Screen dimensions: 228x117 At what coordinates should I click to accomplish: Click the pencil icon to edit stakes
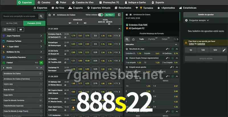[x=224, y=50]
